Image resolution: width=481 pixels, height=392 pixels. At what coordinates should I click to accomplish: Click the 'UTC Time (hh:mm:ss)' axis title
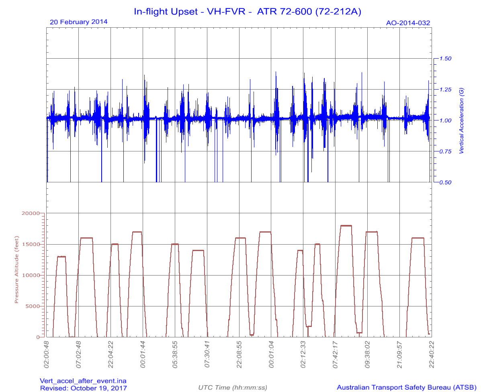click(x=233, y=388)
